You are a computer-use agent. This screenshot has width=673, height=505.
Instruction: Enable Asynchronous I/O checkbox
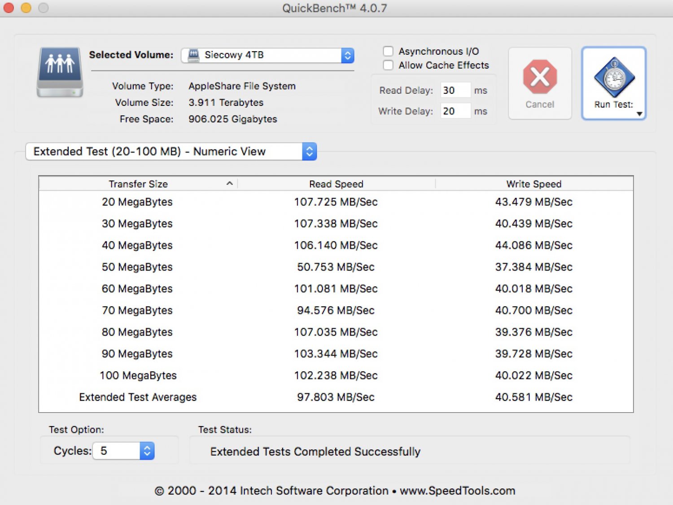point(388,51)
